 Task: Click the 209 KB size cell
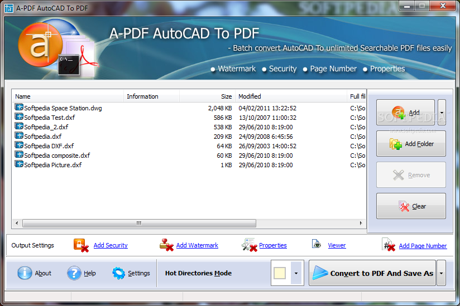click(223, 137)
